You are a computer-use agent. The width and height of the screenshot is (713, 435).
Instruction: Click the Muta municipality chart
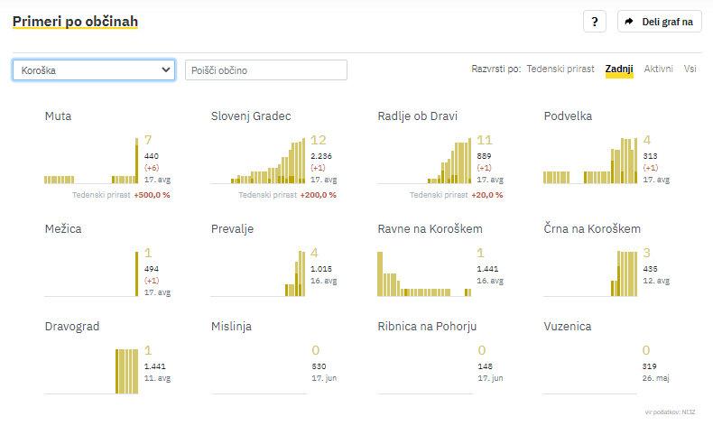(91, 162)
